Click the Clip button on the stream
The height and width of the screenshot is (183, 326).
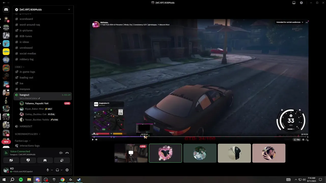point(297,140)
